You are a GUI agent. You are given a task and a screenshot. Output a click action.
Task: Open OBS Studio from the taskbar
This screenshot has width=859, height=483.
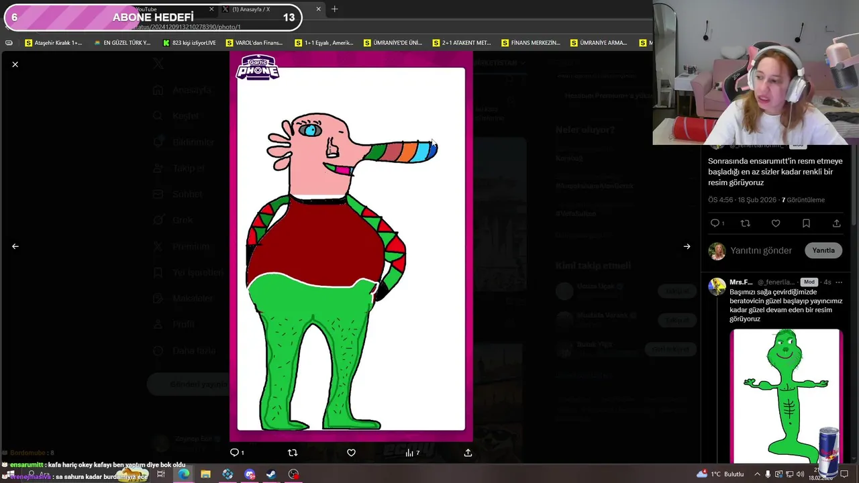click(x=293, y=474)
